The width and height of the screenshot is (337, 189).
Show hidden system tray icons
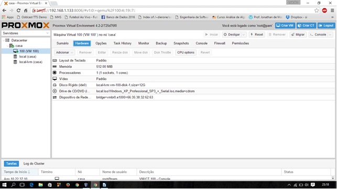pyautogui.click(x=289, y=185)
